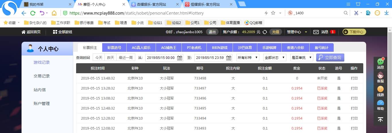The height and width of the screenshot is (133, 392).
Task: Click the scroll-to-top arrow icon
Action: [x=381, y=120]
